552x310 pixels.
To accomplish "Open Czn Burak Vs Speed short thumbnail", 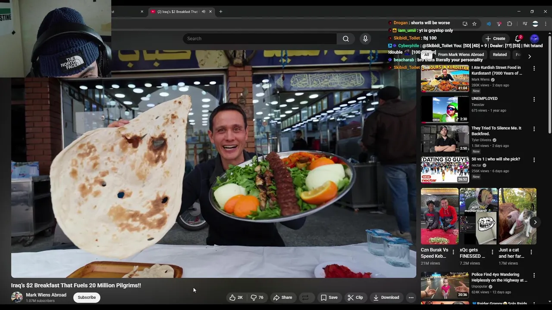I will pyautogui.click(x=439, y=216).
